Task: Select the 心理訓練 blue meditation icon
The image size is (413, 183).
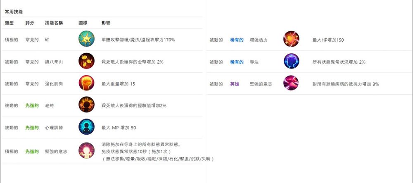Action: click(x=86, y=127)
